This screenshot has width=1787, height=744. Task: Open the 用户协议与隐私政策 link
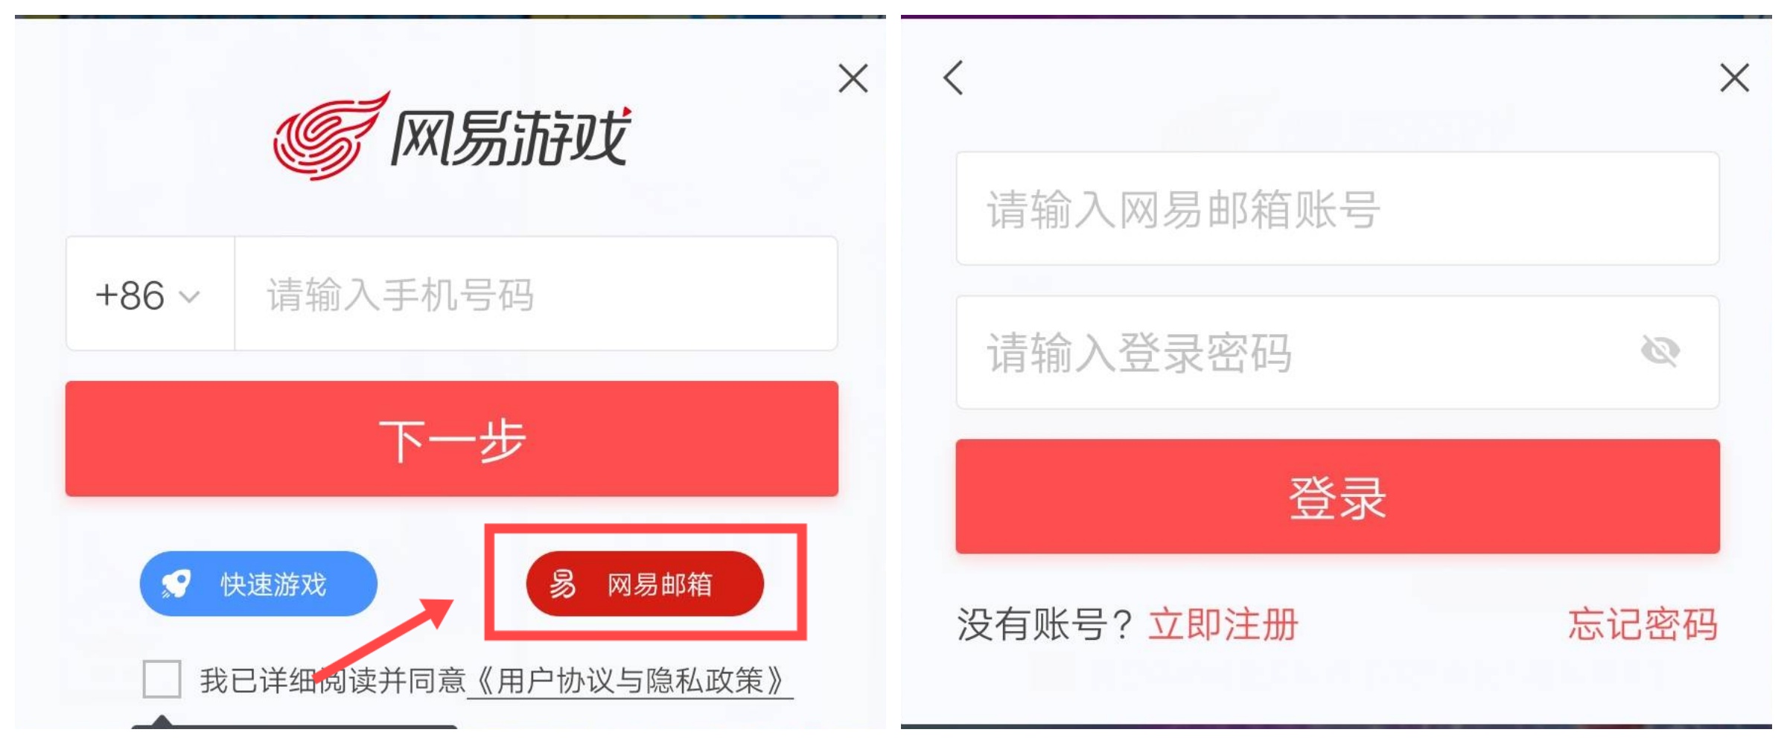point(630,680)
